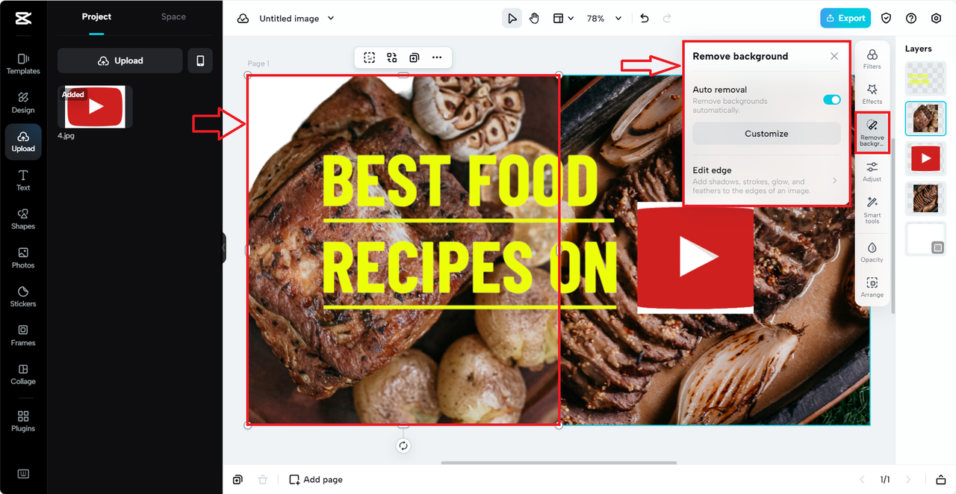Collapse the left panel handle
Image resolution: width=956 pixels, height=494 pixels.
[x=223, y=247]
